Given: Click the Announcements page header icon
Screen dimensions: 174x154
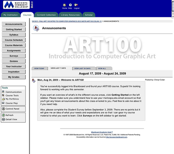Looking at the screenshot, I should click(x=36, y=28).
